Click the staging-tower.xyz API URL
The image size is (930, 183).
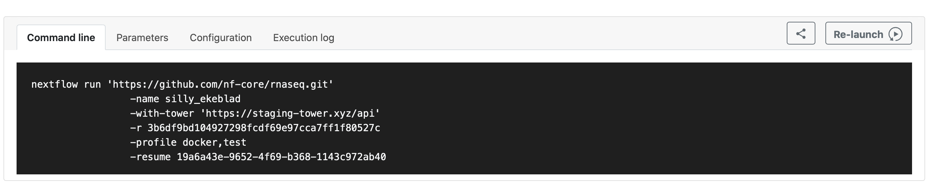coord(290,113)
